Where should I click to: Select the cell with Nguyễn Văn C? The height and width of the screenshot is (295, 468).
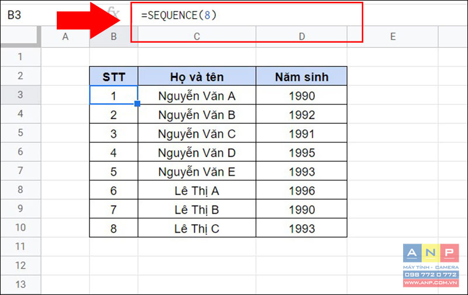pos(197,133)
